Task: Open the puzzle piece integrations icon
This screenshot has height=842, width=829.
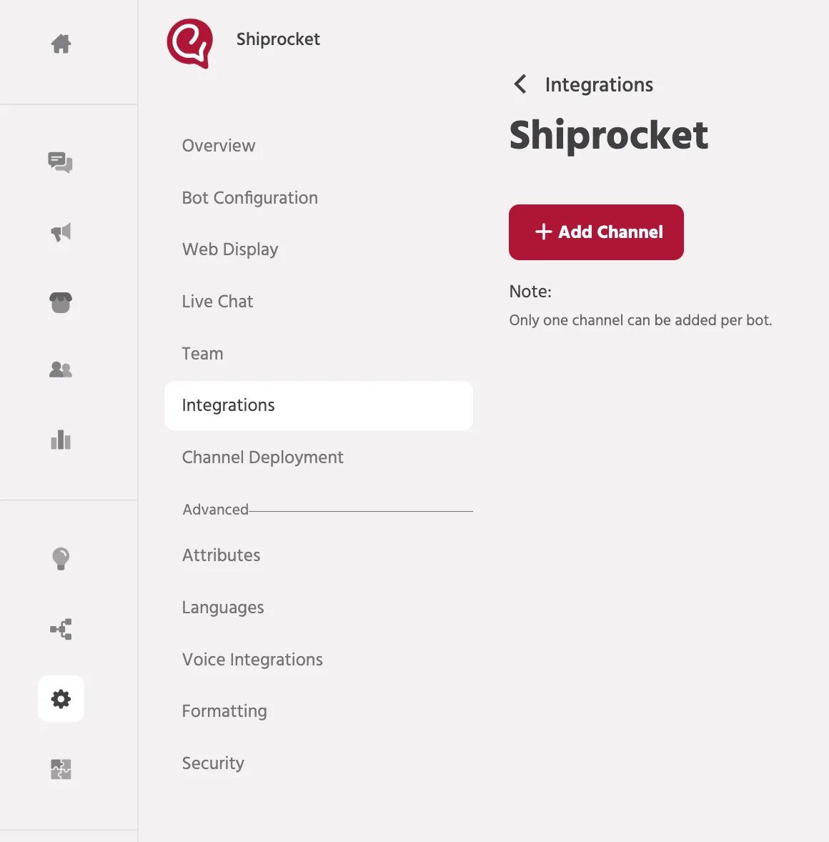Action: pyautogui.click(x=61, y=769)
